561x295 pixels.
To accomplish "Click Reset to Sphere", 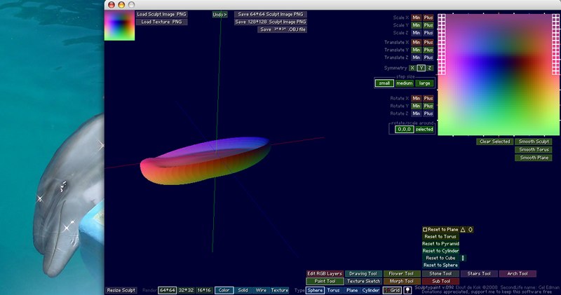I will click(440, 265).
